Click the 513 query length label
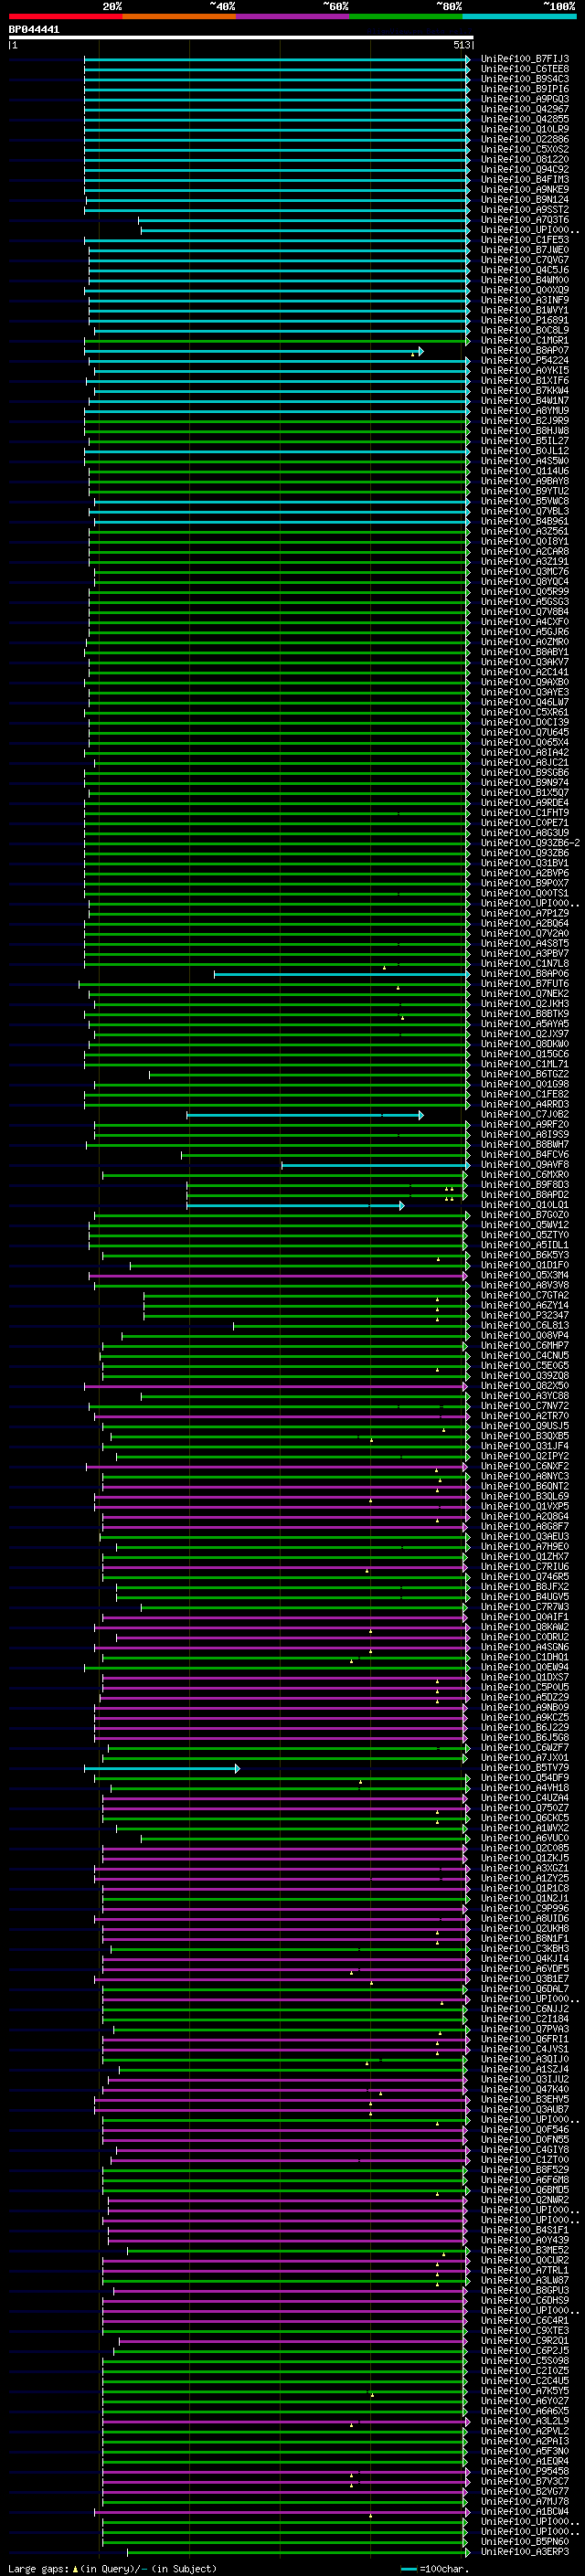The width and height of the screenshot is (585, 2576). tap(461, 45)
